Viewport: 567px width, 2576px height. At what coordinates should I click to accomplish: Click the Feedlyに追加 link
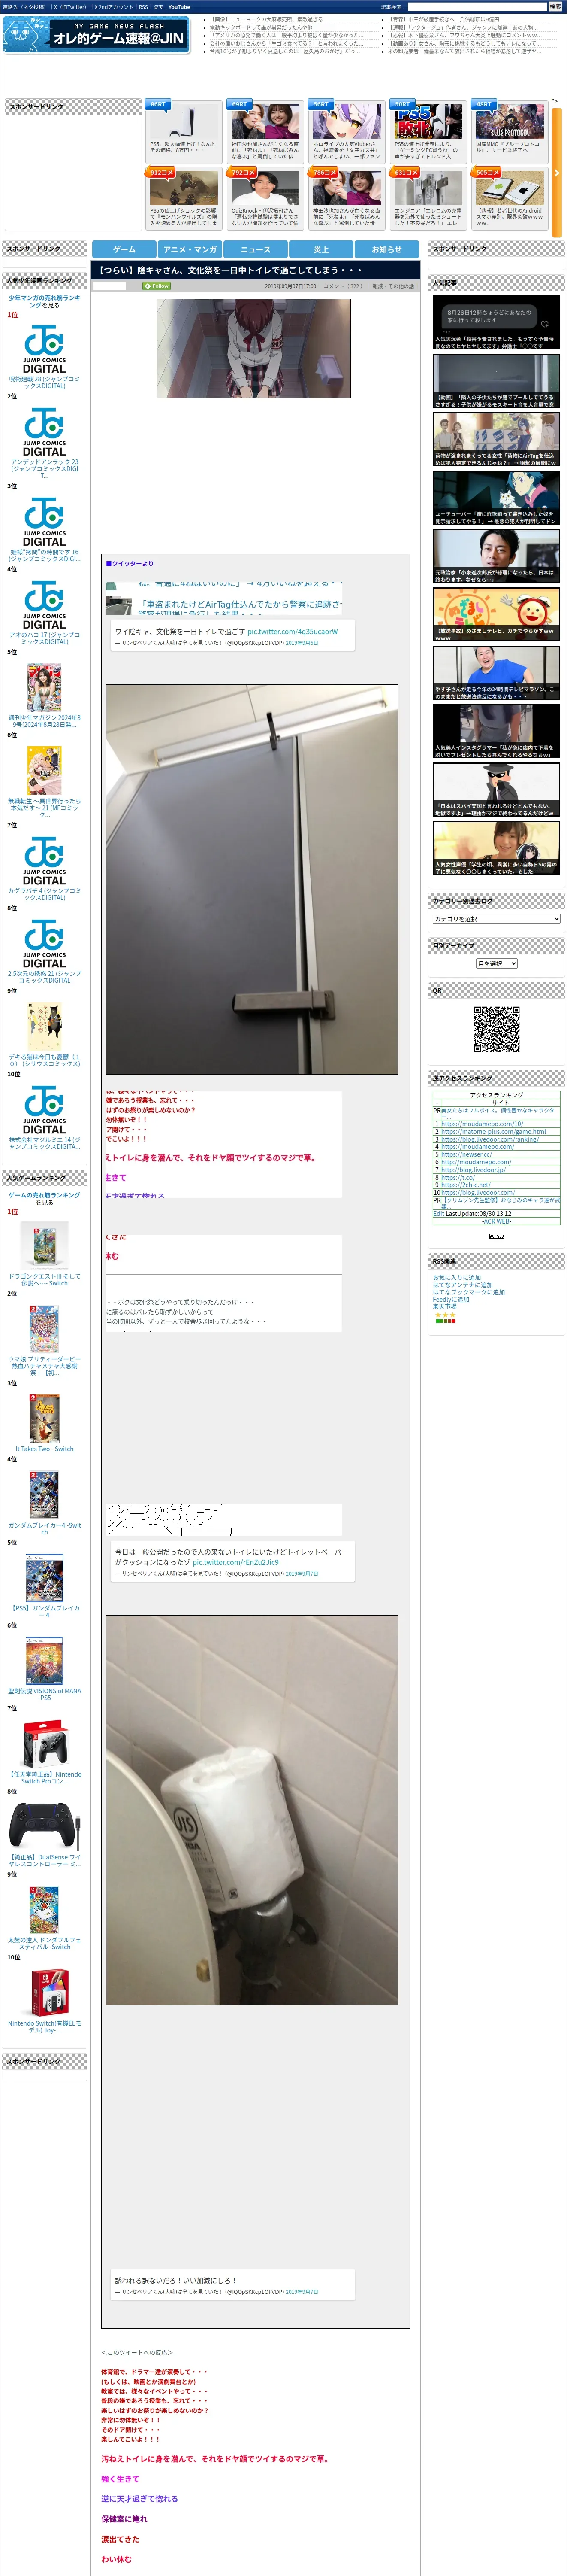coord(450,1299)
